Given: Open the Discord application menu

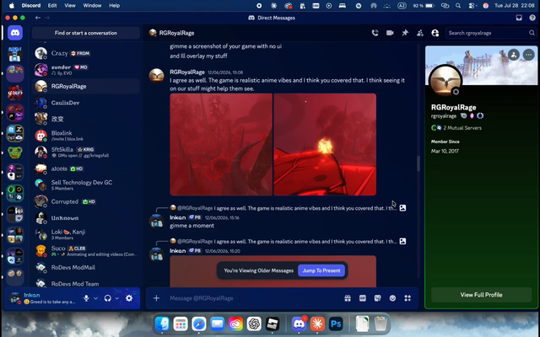Looking at the screenshot, I should click(x=31, y=6).
